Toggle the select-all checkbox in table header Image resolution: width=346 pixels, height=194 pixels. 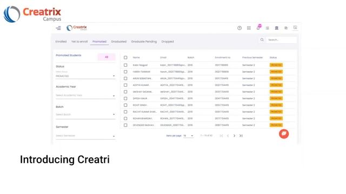click(125, 58)
